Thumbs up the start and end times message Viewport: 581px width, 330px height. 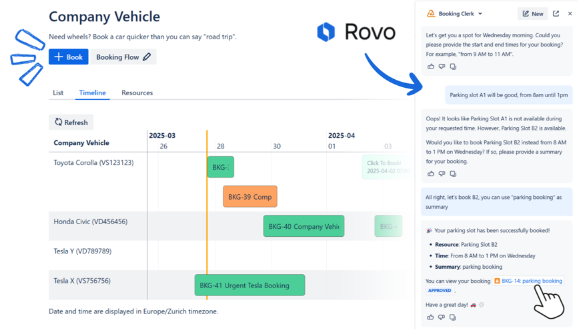(x=430, y=67)
